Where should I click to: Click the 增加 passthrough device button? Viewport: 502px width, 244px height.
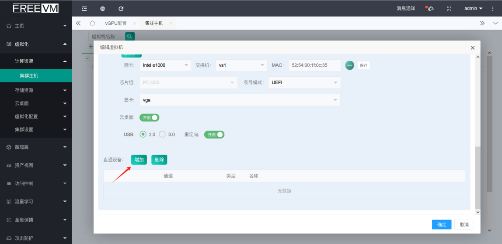(139, 160)
